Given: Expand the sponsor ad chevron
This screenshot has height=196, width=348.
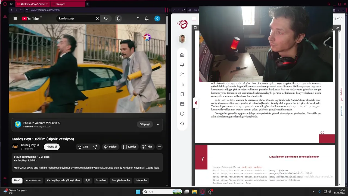Looking at the screenshot, I should click(158, 124).
